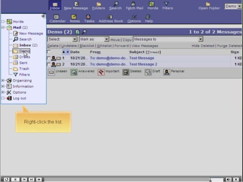
Task: Open the Calendar icon
Action: (x=56, y=17)
